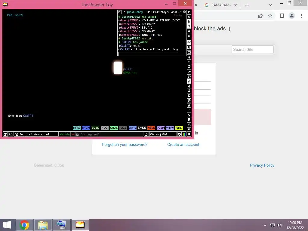Open the Game of Life dots category
308x231 pixels.
pos(189,110)
